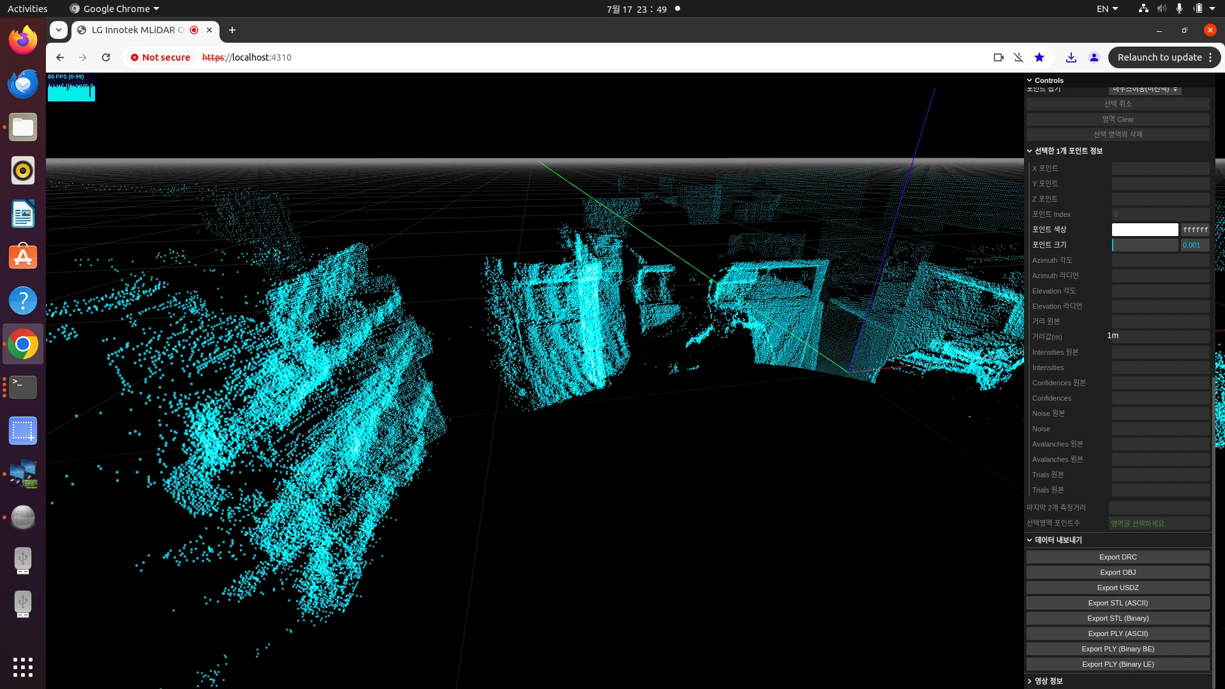Click 영역 Clear button
The width and height of the screenshot is (1225, 689).
[x=1117, y=119]
